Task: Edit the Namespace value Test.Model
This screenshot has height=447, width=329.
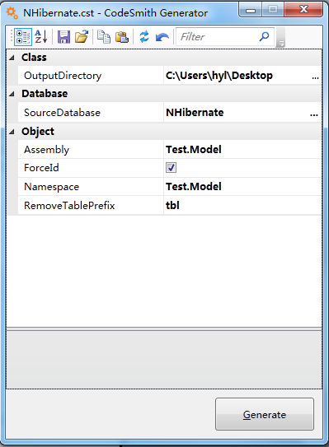Action: (194, 186)
